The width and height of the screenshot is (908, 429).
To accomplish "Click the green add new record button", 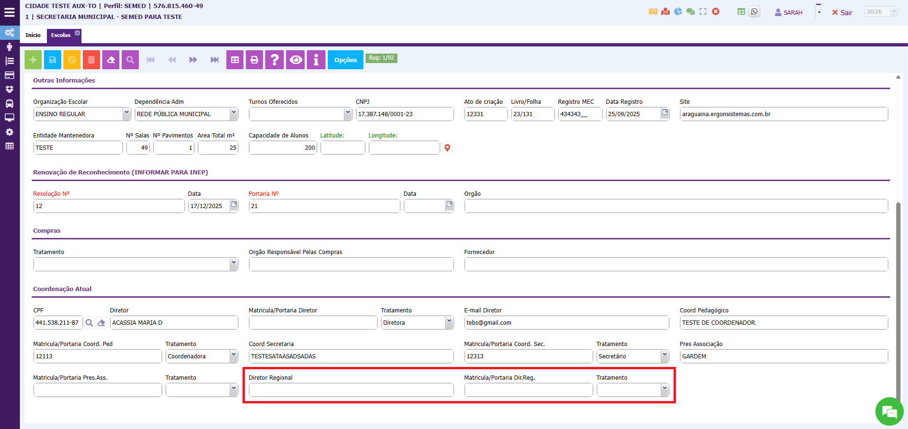I will pyautogui.click(x=33, y=60).
